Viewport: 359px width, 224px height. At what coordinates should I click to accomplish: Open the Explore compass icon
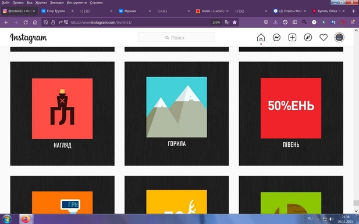(x=308, y=38)
